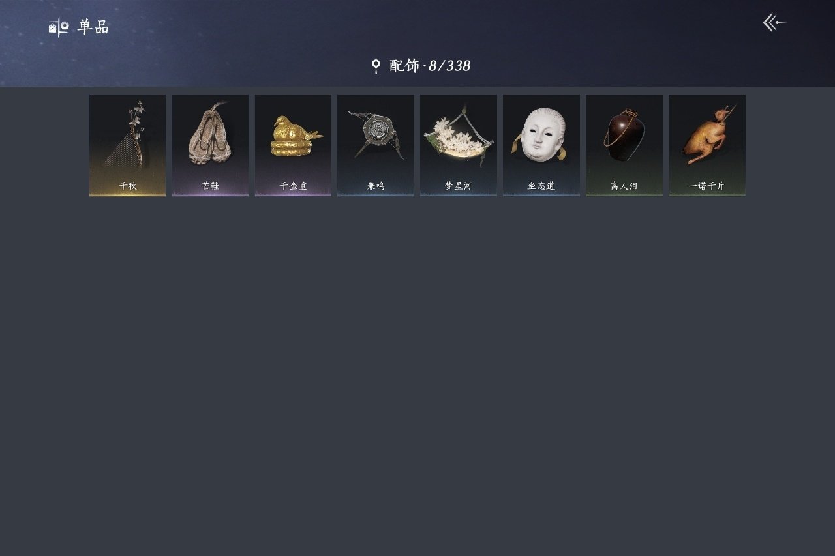
Task: Select the 芒鞋 straw sandals item
Action: click(210, 145)
